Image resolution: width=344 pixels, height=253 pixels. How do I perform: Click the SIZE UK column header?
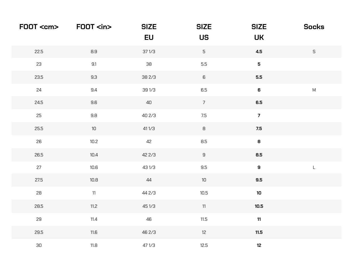[259, 32]
